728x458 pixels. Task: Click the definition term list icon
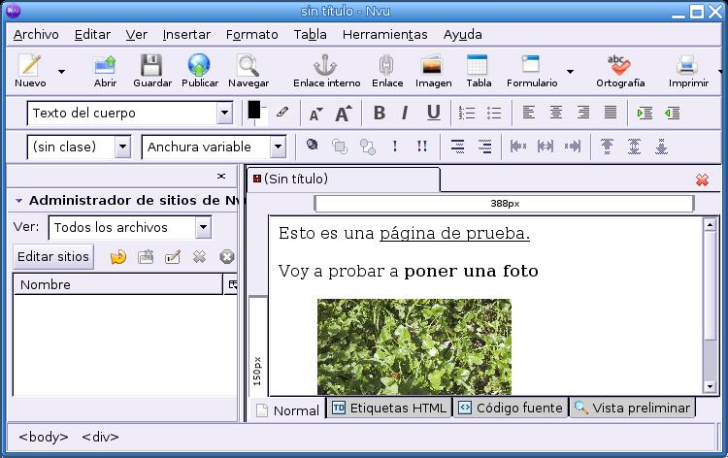(x=457, y=147)
